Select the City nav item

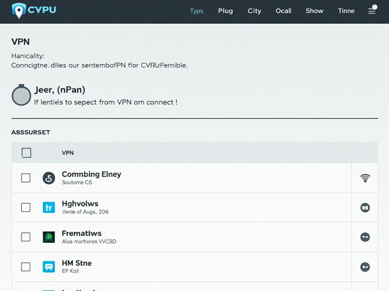click(254, 11)
